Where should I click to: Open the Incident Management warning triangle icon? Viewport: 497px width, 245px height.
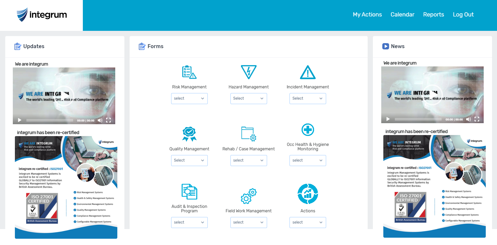[x=308, y=72]
